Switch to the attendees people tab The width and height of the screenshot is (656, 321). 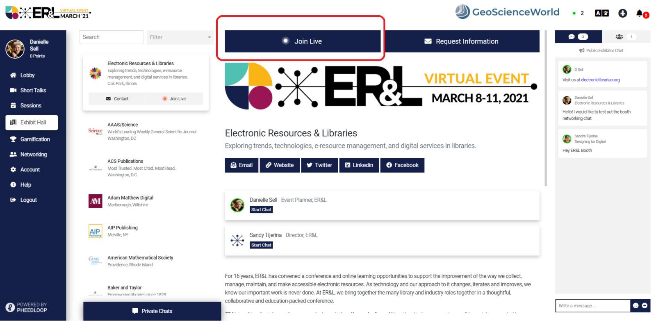pos(625,37)
